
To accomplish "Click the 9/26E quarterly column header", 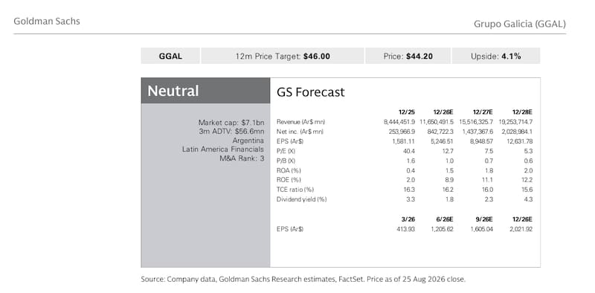I will [484, 219].
